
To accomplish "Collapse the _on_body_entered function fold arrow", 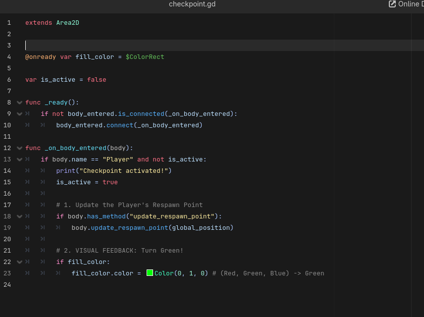I will [x=20, y=148].
